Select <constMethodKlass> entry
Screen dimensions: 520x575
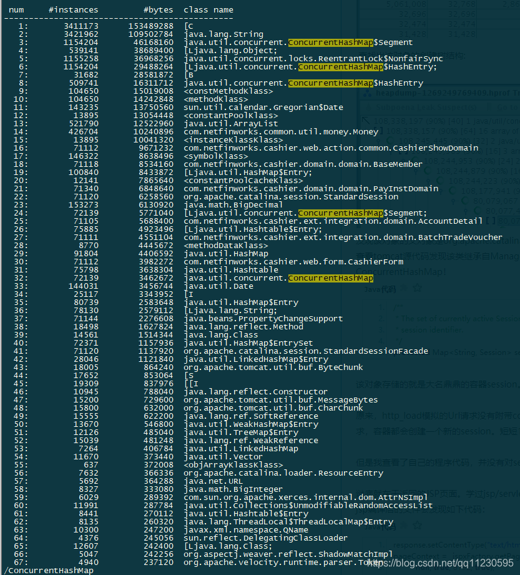click(x=228, y=91)
